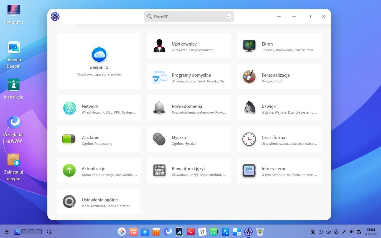The image size is (381, 238).
Task: Open the Personalizacja settings panel
Action: tap(279, 77)
